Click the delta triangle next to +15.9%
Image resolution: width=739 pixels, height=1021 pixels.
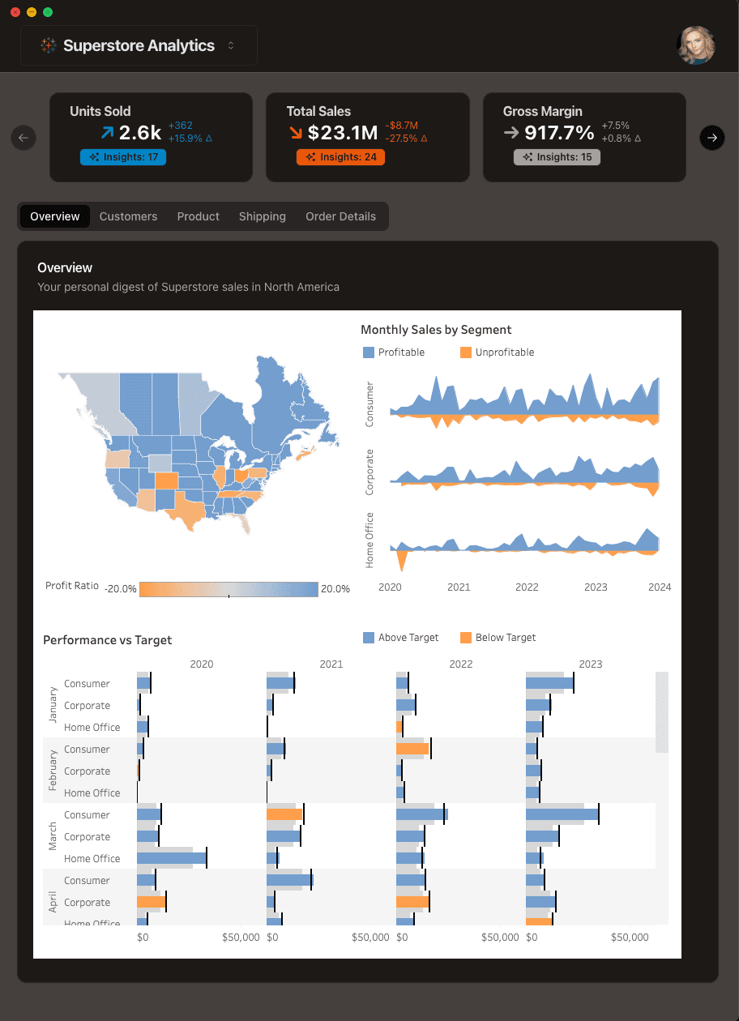click(211, 139)
